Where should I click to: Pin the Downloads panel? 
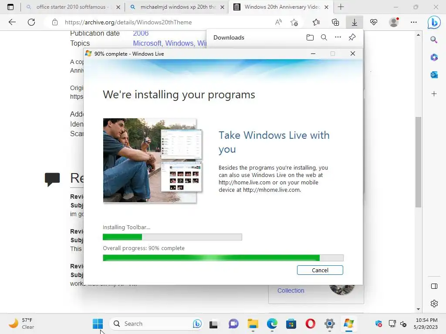coord(352,37)
